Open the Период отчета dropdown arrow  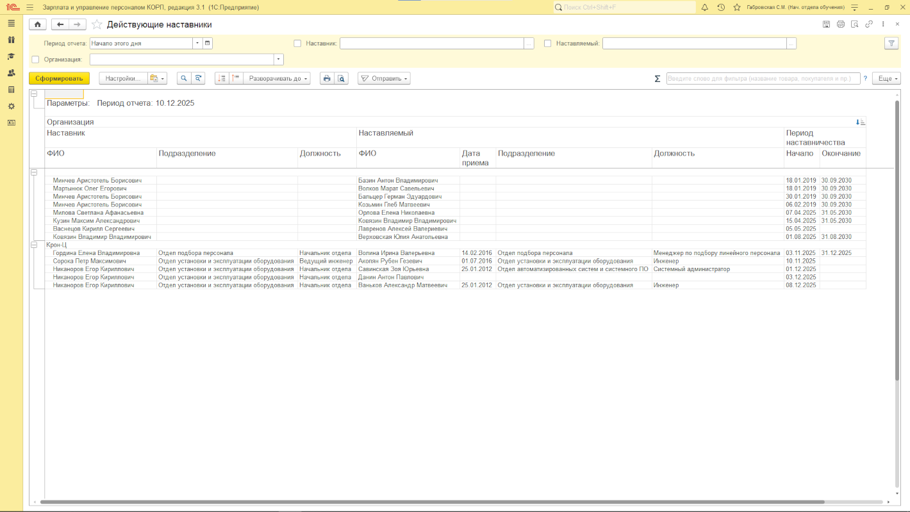click(197, 44)
